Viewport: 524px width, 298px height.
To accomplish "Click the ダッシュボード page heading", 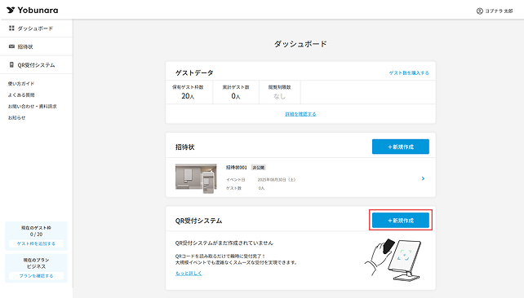I will point(300,44).
